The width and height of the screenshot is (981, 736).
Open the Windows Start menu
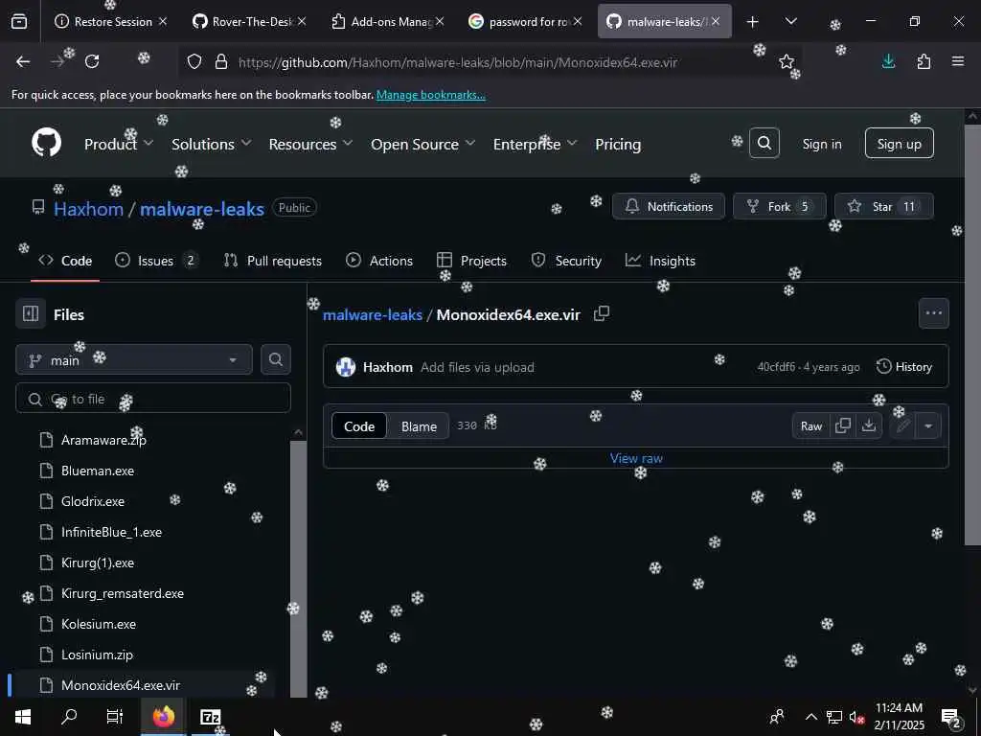click(x=23, y=717)
